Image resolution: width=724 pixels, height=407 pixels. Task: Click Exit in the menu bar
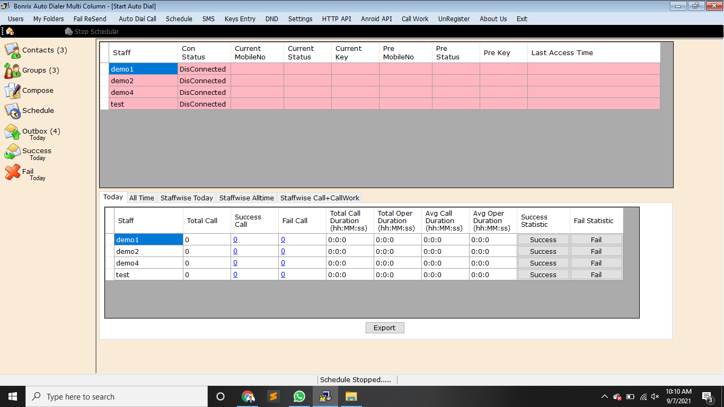pyautogui.click(x=522, y=19)
